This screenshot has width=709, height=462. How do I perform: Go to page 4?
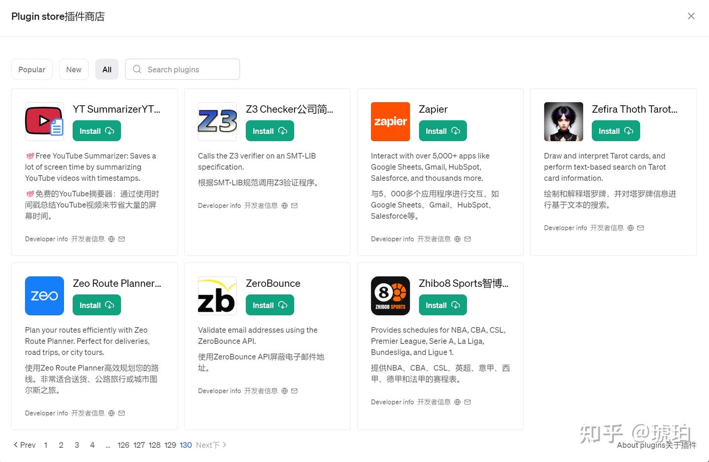(x=92, y=445)
